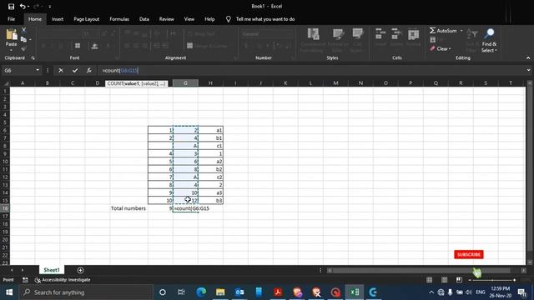Expand the Name Box dropdown
This screenshot has width=534, height=300.
click(38, 70)
